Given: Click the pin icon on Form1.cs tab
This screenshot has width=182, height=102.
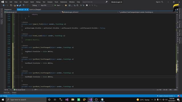Looking at the screenshot, I should pos(25,9).
